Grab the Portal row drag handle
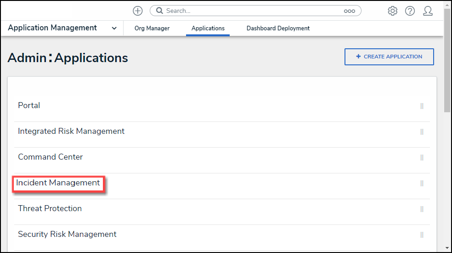The width and height of the screenshot is (452, 253). tap(422, 106)
